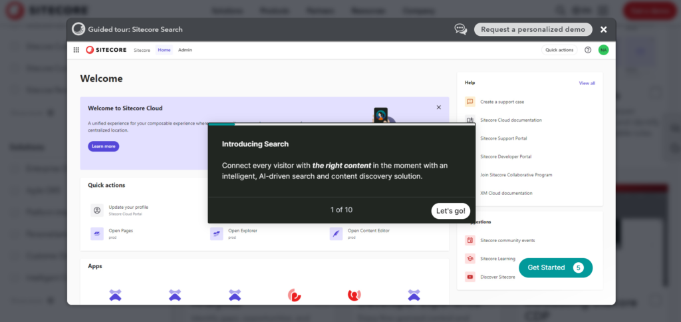Click View all in Help panel
Viewport: 681px width, 322px height.
587,83
